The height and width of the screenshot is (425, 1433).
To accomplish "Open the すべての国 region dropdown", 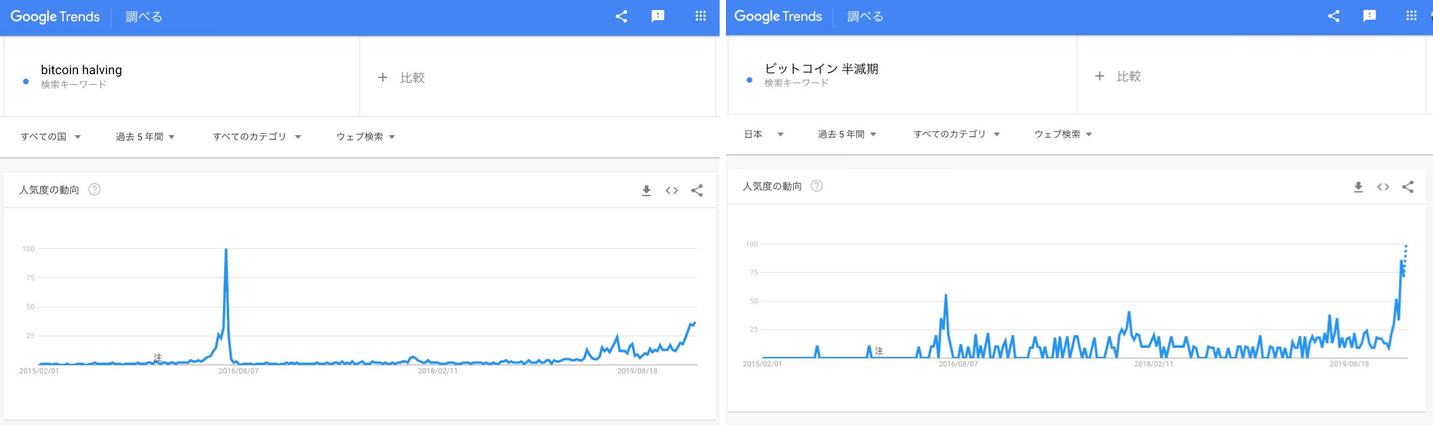I will [50, 136].
